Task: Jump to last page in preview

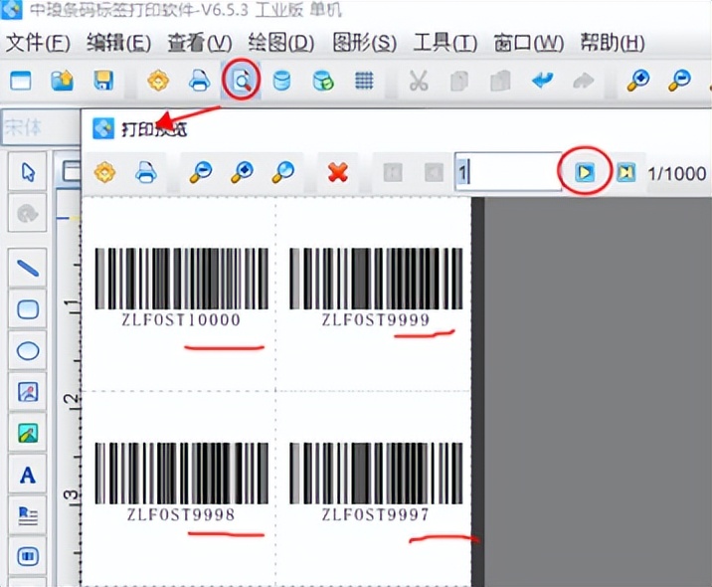Action: point(625,173)
